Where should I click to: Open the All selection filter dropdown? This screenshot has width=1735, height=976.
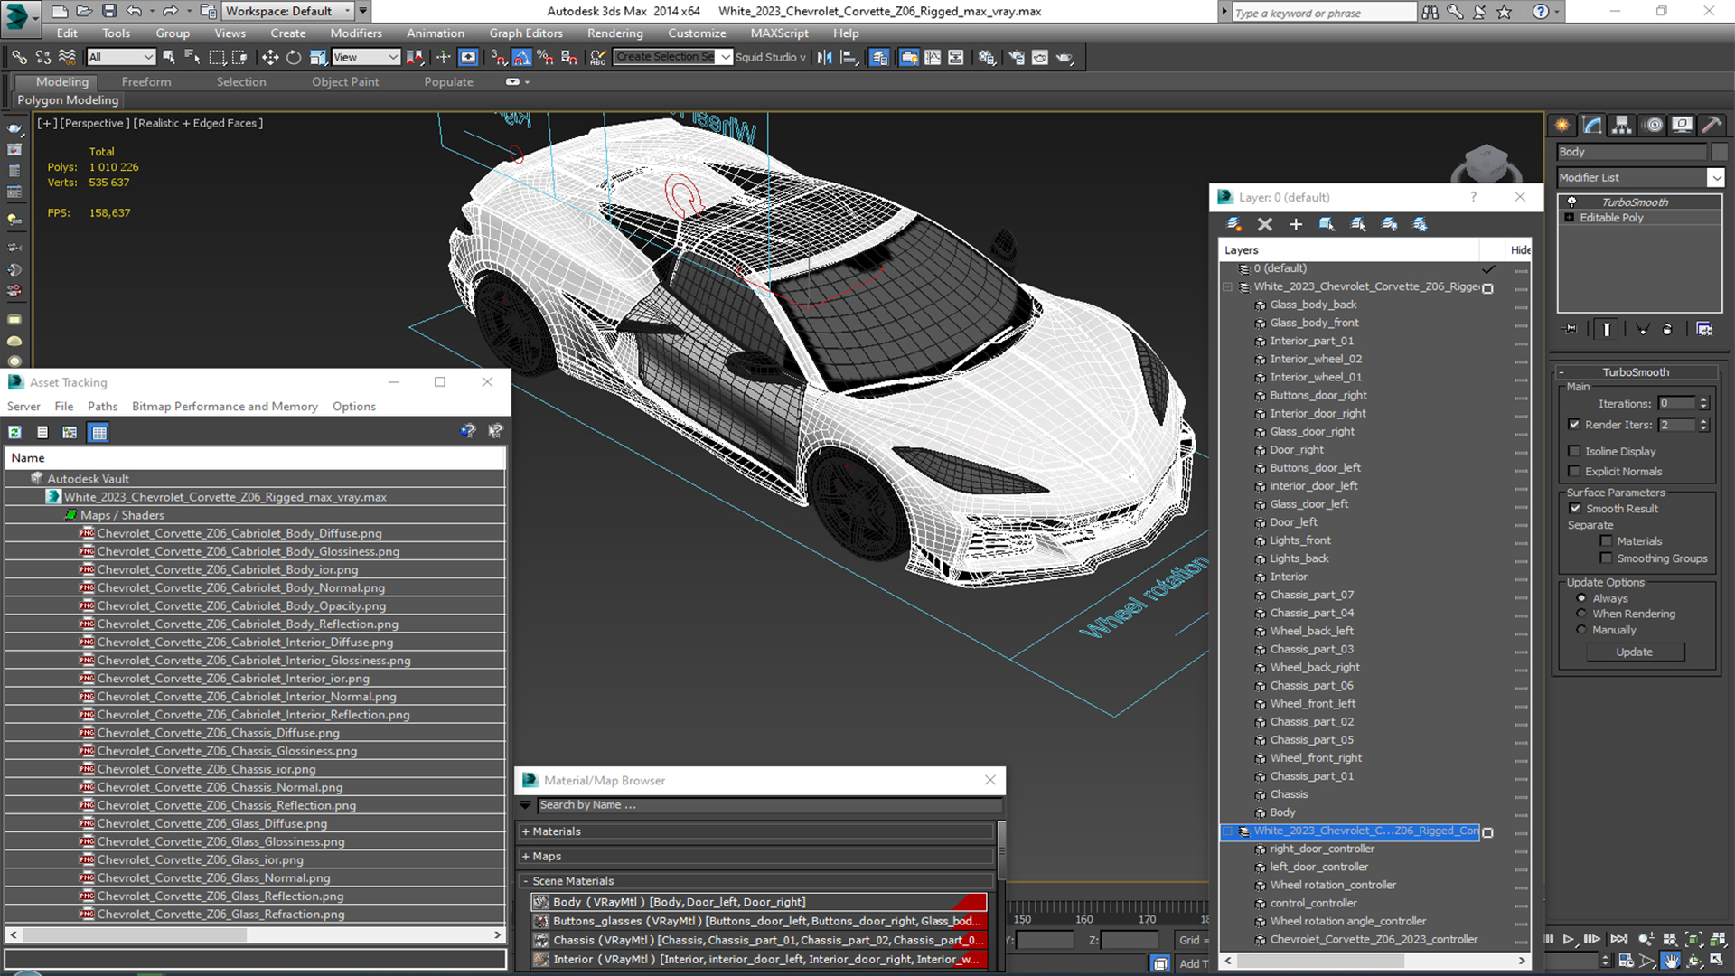pyautogui.click(x=121, y=57)
